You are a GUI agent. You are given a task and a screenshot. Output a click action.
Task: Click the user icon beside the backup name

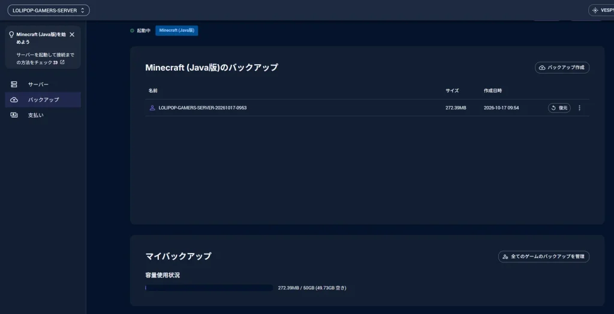click(x=152, y=108)
